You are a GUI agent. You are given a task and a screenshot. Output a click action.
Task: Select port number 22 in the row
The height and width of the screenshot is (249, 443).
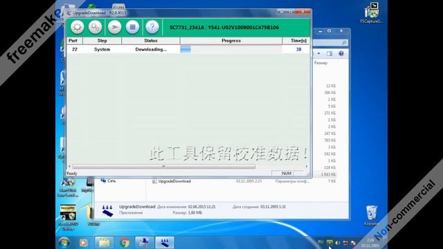[75, 49]
